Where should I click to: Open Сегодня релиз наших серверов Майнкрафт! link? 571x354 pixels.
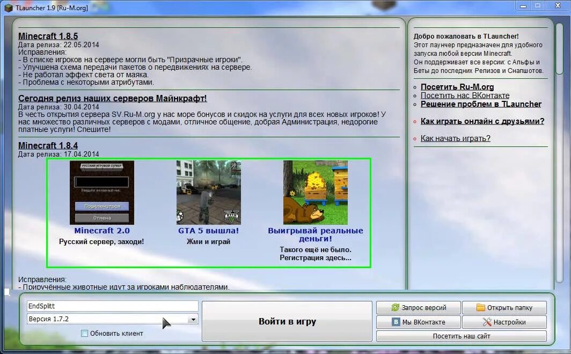tap(113, 98)
